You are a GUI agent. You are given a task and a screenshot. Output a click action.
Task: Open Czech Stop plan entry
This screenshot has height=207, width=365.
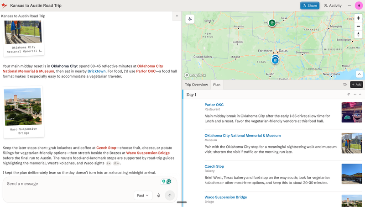(x=214, y=166)
